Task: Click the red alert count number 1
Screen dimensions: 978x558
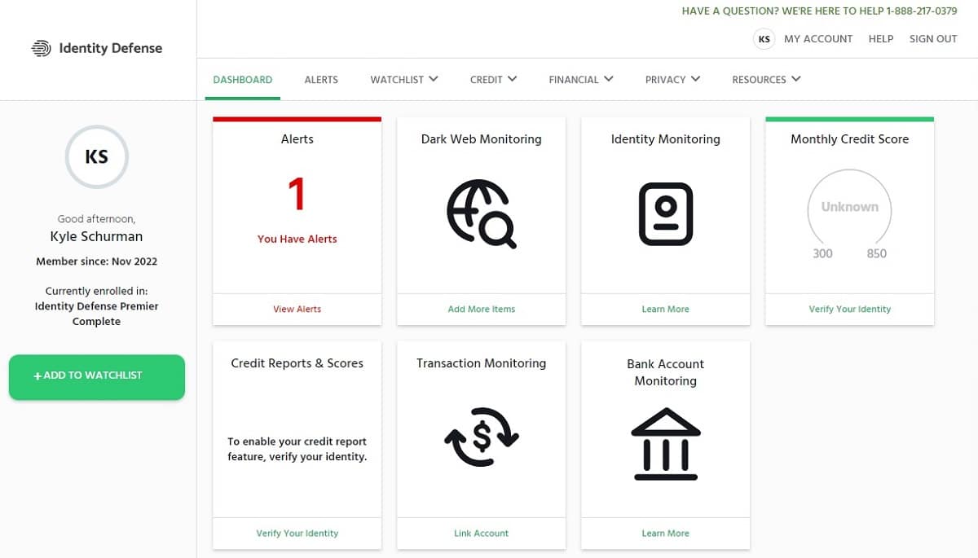Action: (x=297, y=196)
